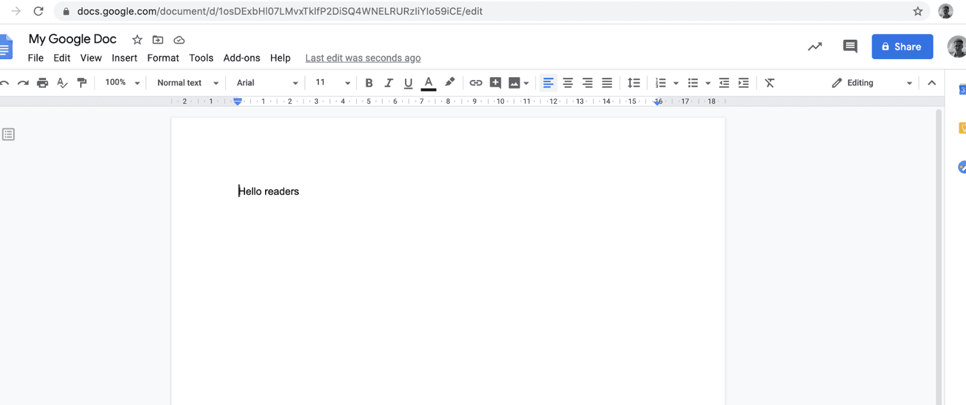This screenshot has height=405, width=966.
Task: Open the document outline panel icon
Action: tap(8, 134)
